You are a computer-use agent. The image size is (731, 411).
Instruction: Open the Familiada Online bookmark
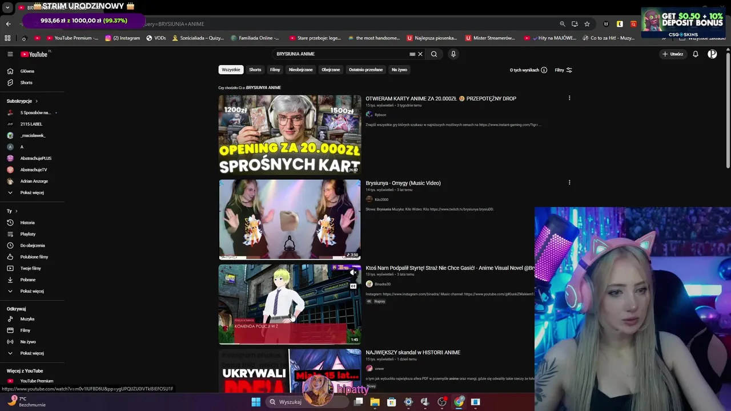coord(255,38)
